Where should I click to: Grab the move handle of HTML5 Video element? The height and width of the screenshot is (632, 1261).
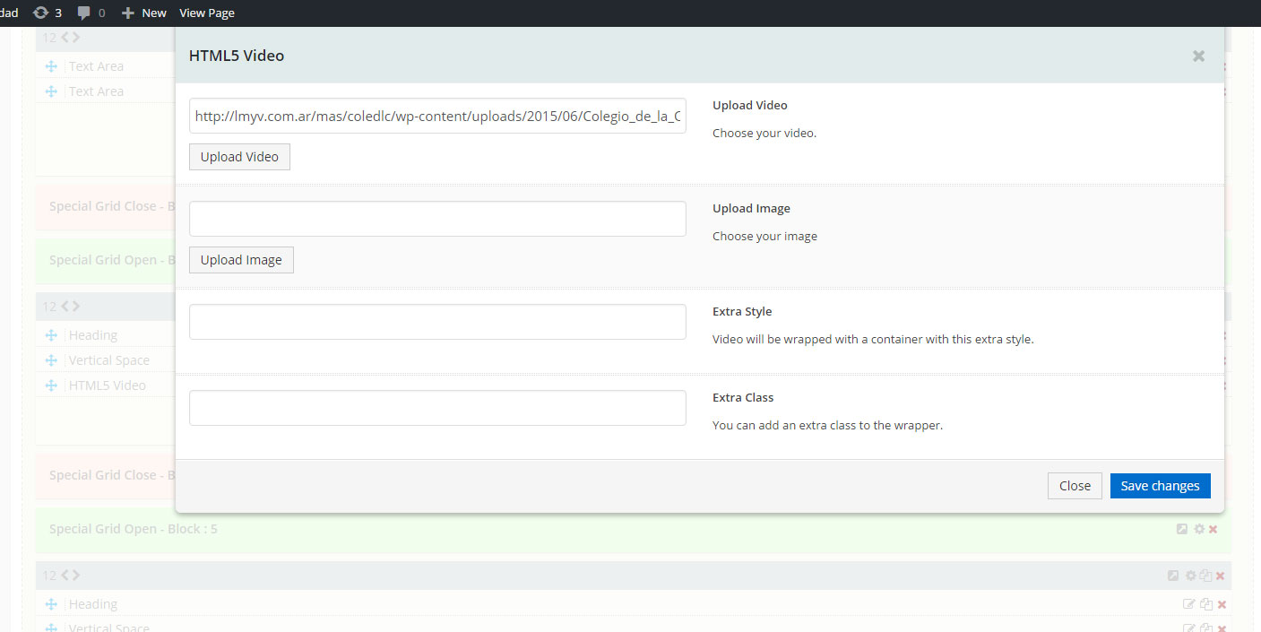pyautogui.click(x=51, y=385)
